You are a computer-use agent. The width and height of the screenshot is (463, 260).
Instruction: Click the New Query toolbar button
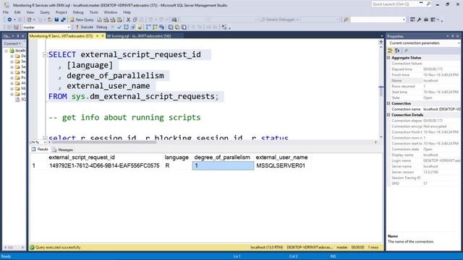pyautogui.click(x=82, y=19)
